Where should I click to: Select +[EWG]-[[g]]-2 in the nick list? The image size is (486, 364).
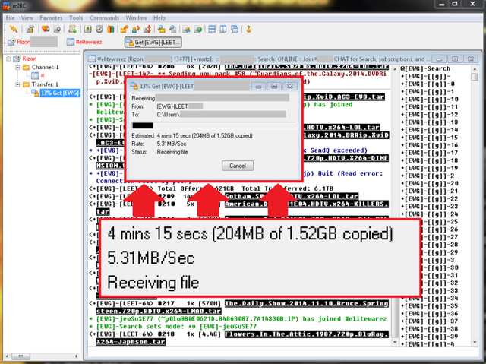pyautogui.click(x=428, y=176)
